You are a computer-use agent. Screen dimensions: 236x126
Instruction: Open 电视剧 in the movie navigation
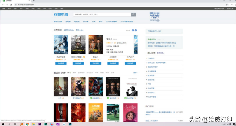pyautogui.click(x=77, y=22)
